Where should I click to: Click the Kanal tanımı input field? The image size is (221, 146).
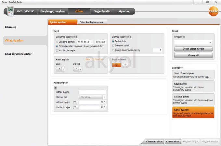[x=93, y=92]
